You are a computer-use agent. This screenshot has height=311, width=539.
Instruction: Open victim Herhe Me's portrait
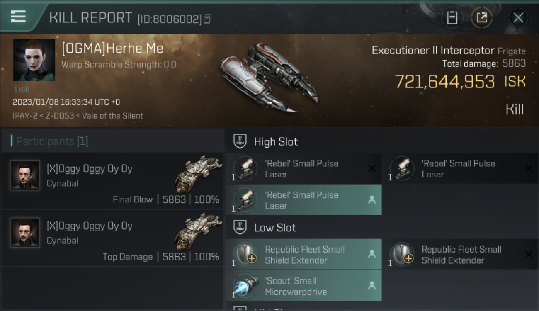tap(34, 60)
